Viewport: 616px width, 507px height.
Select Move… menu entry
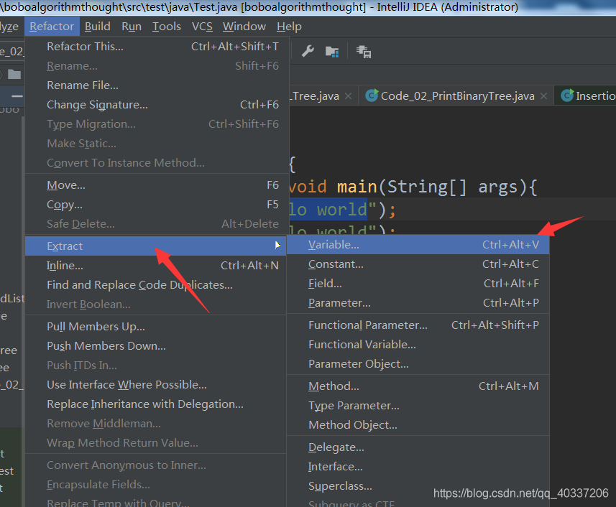click(157, 185)
